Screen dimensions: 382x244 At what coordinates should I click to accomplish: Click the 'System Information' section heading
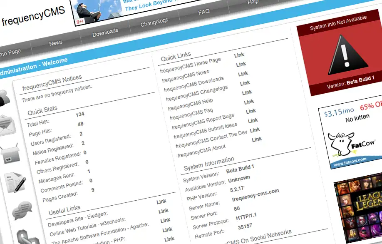209,164
